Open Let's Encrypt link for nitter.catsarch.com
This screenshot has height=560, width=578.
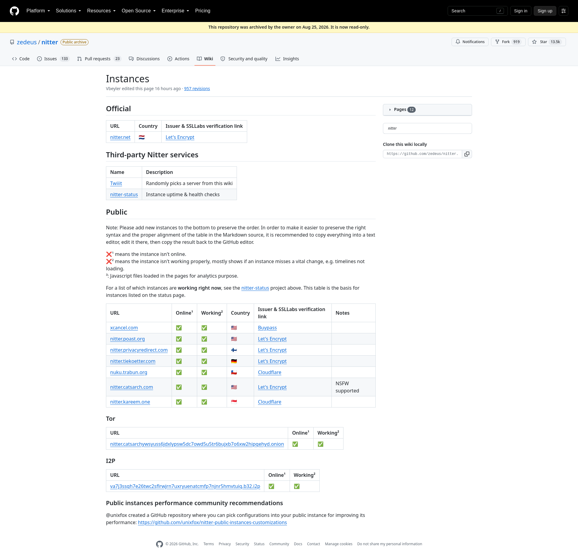point(272,387)
